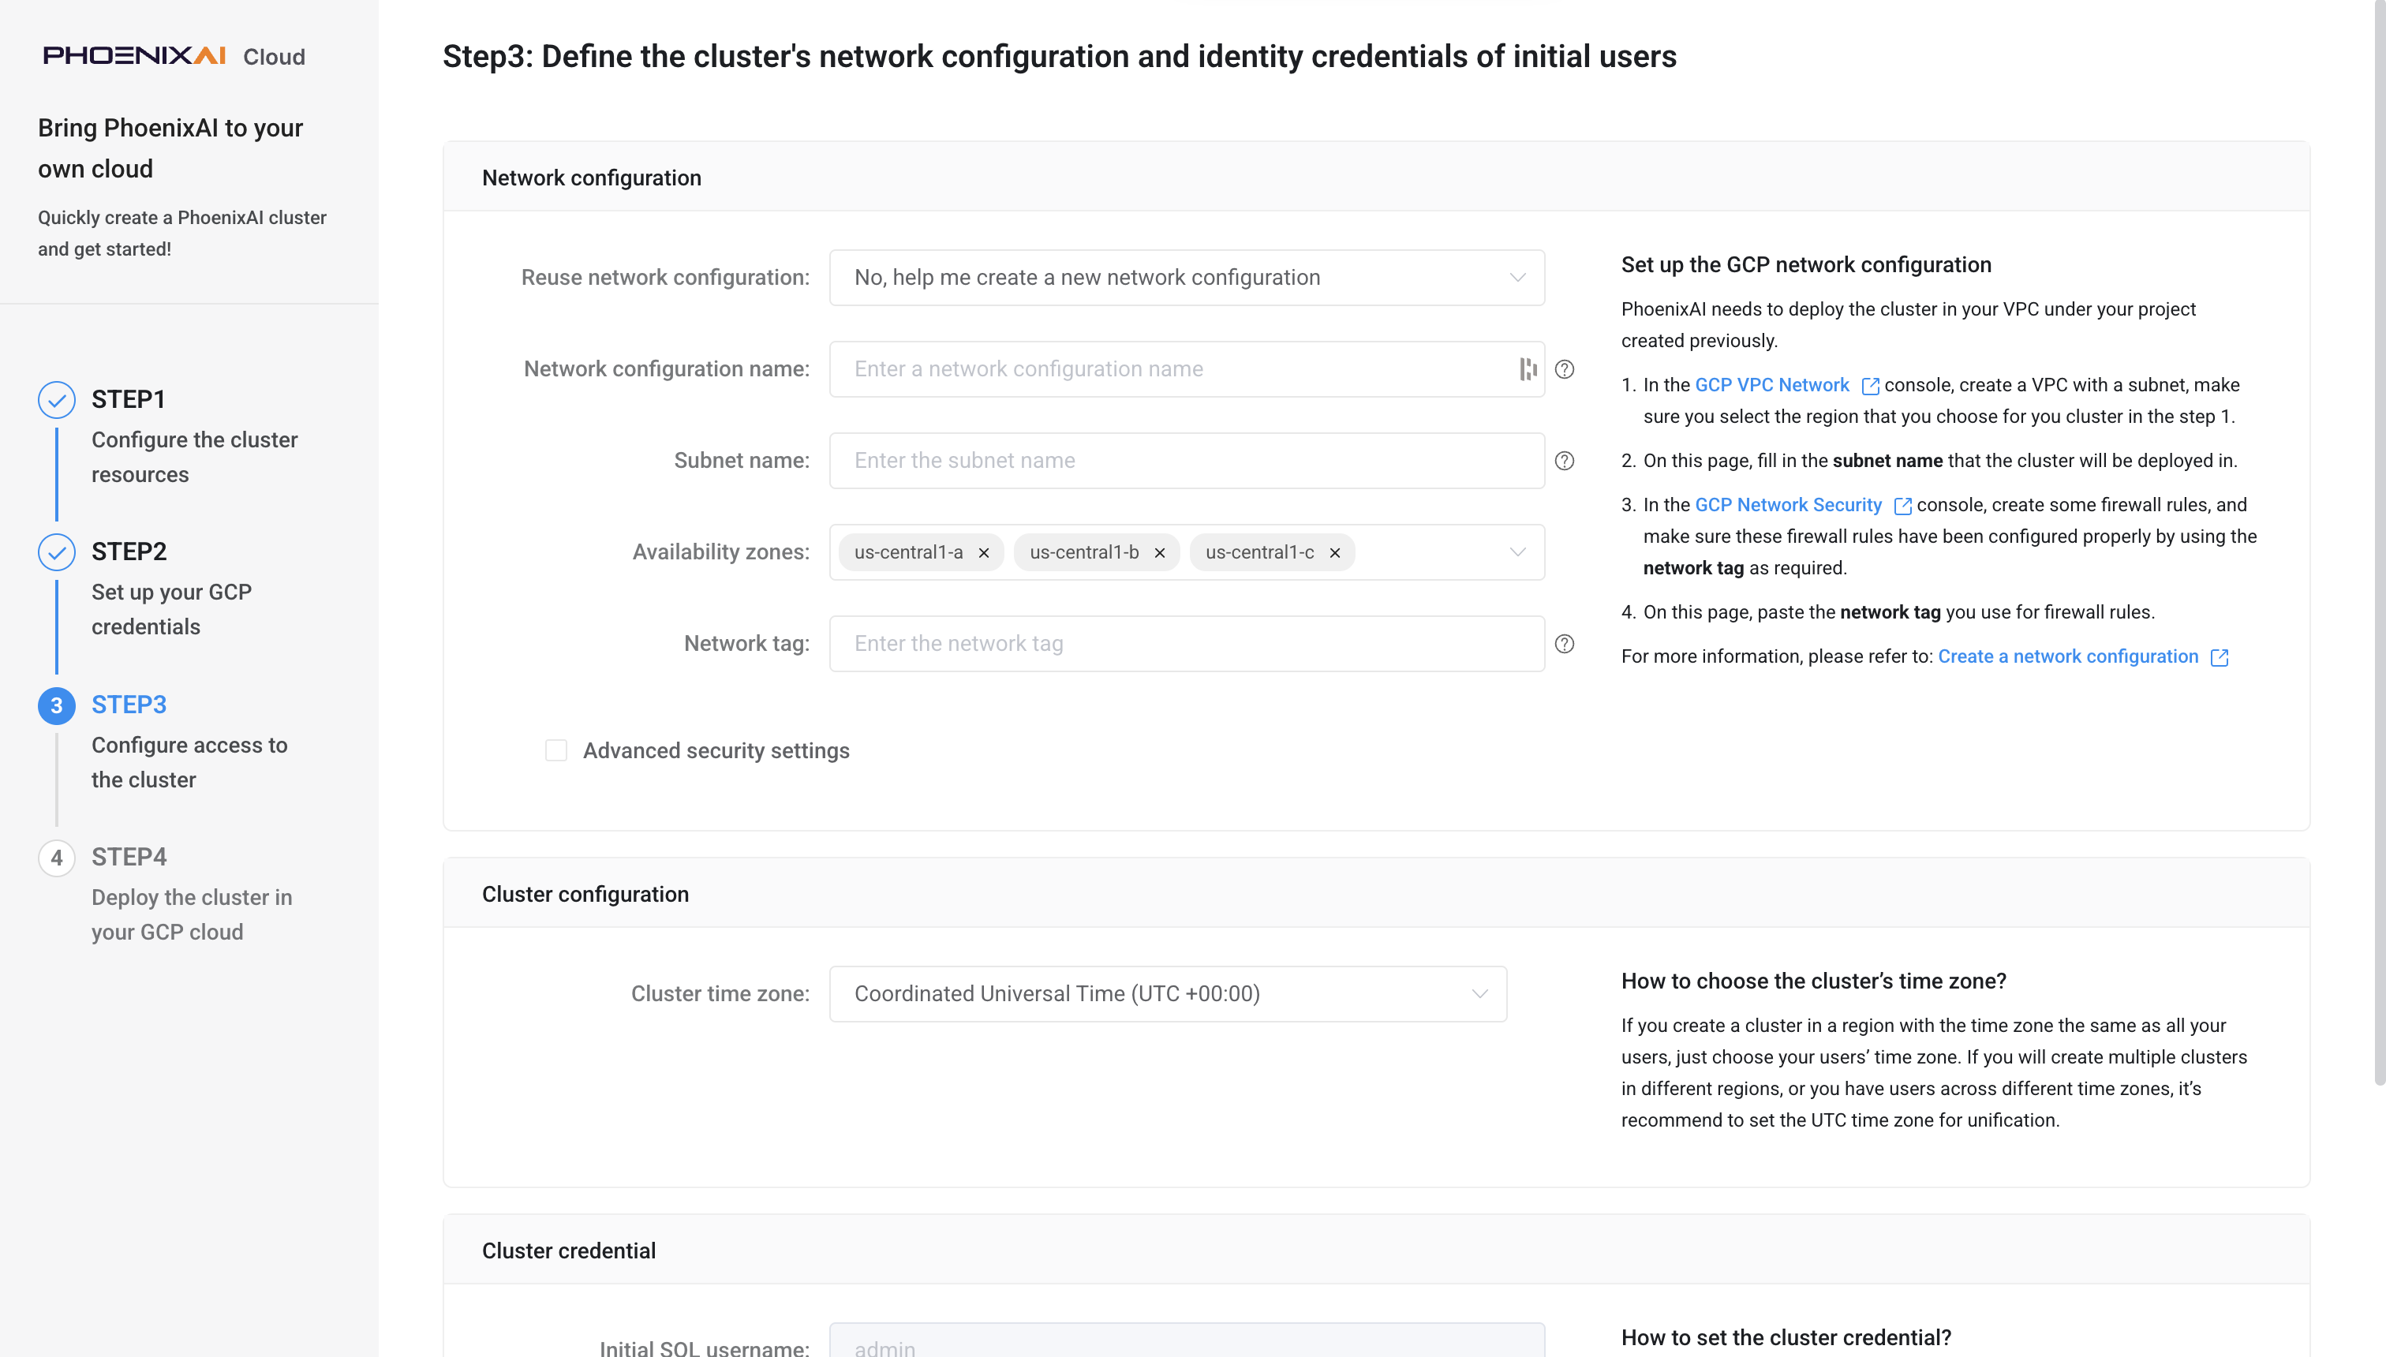This screenshot has height=1357, width=2386.
Task: Go to STEP2 Set up your GCP credentials
Action: tap(171, 589)
